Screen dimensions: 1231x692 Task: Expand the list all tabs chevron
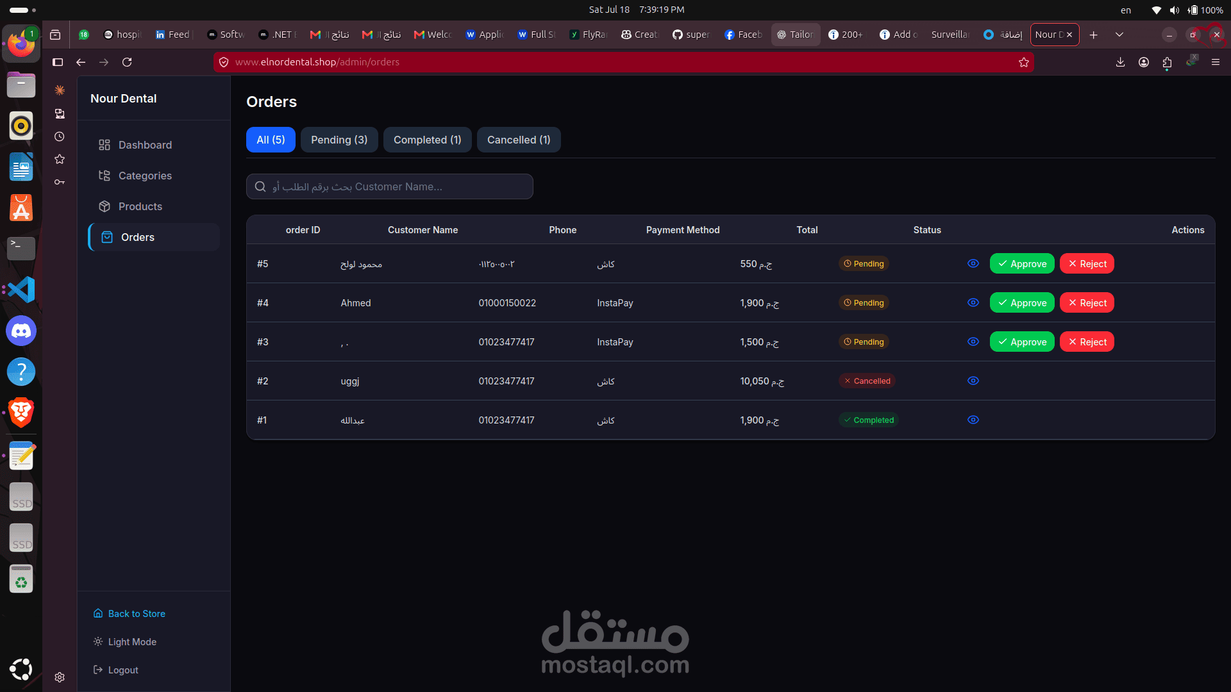[x=1119, y=35]
